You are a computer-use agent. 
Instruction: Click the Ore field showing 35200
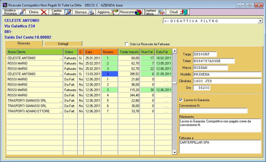pyautogui.click(x=201, y=88)
